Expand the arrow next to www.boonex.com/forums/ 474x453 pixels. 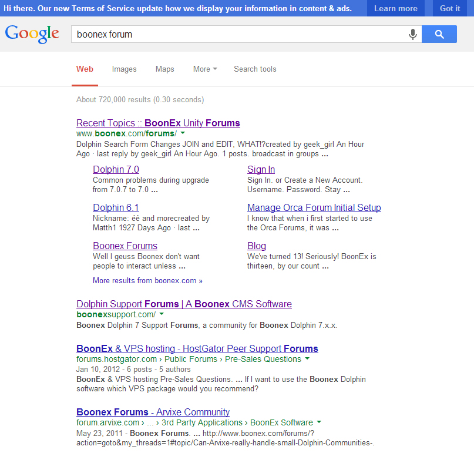183,133
